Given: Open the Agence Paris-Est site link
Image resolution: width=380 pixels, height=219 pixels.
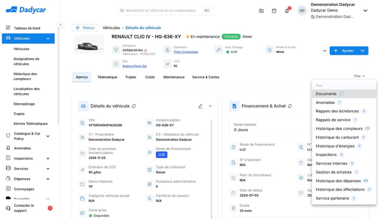Looking at the screenshot, I should click(135, 66).
